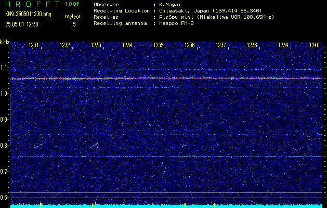Viewport: 327px width, 208px height.
Task: Select Chigasaki, Japan coordinates text
Action: pyautogui.click(x=211, y=10)
